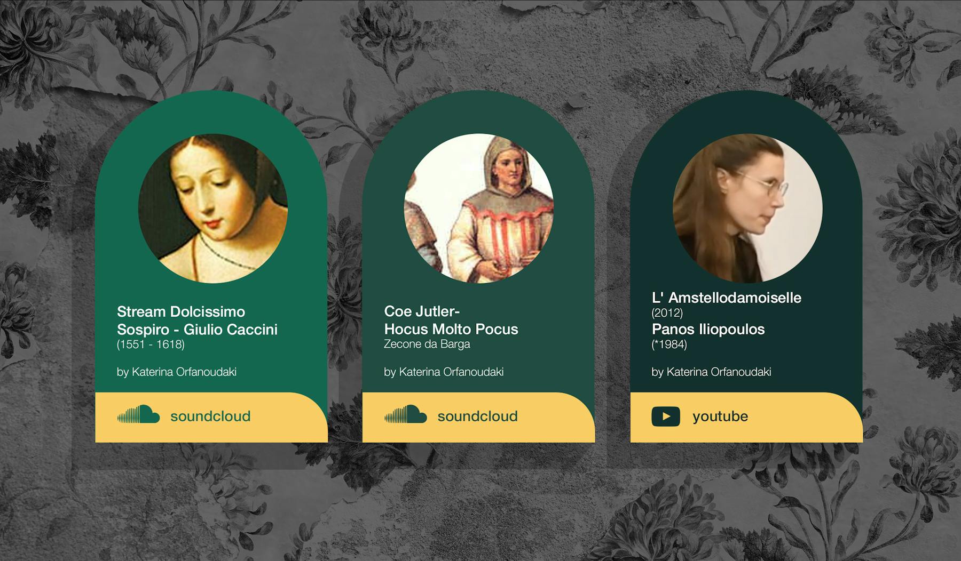Click the SoundCloud cloud icon on middle card

406,414
